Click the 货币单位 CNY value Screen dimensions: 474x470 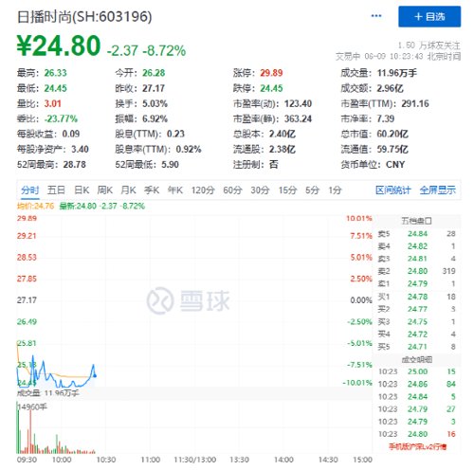[395, 165]
